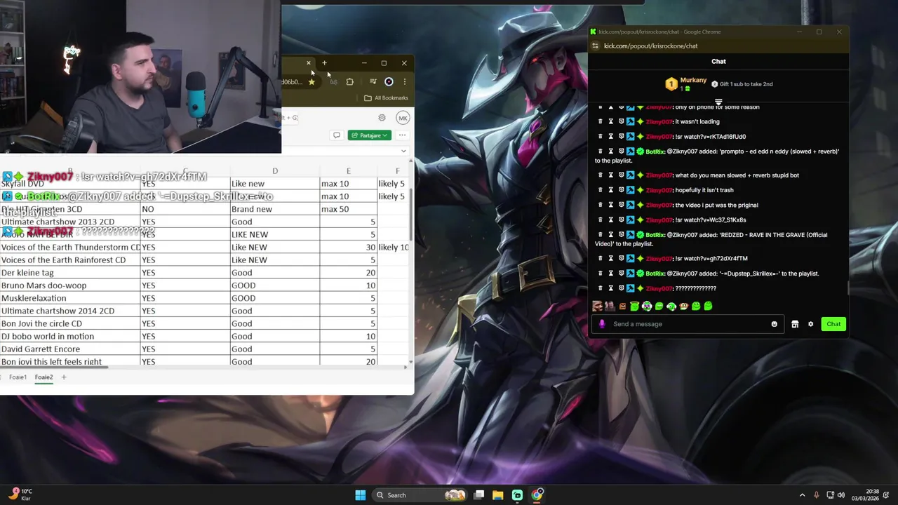Focus the 'Send a message' chat input
Screen dimensions: 898x505
689,324
